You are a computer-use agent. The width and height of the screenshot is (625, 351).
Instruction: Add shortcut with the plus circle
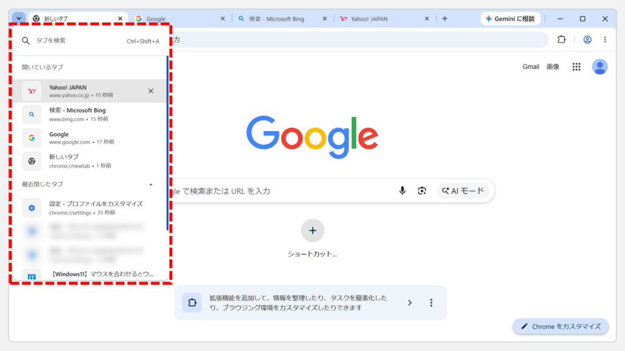coord(312,230)
